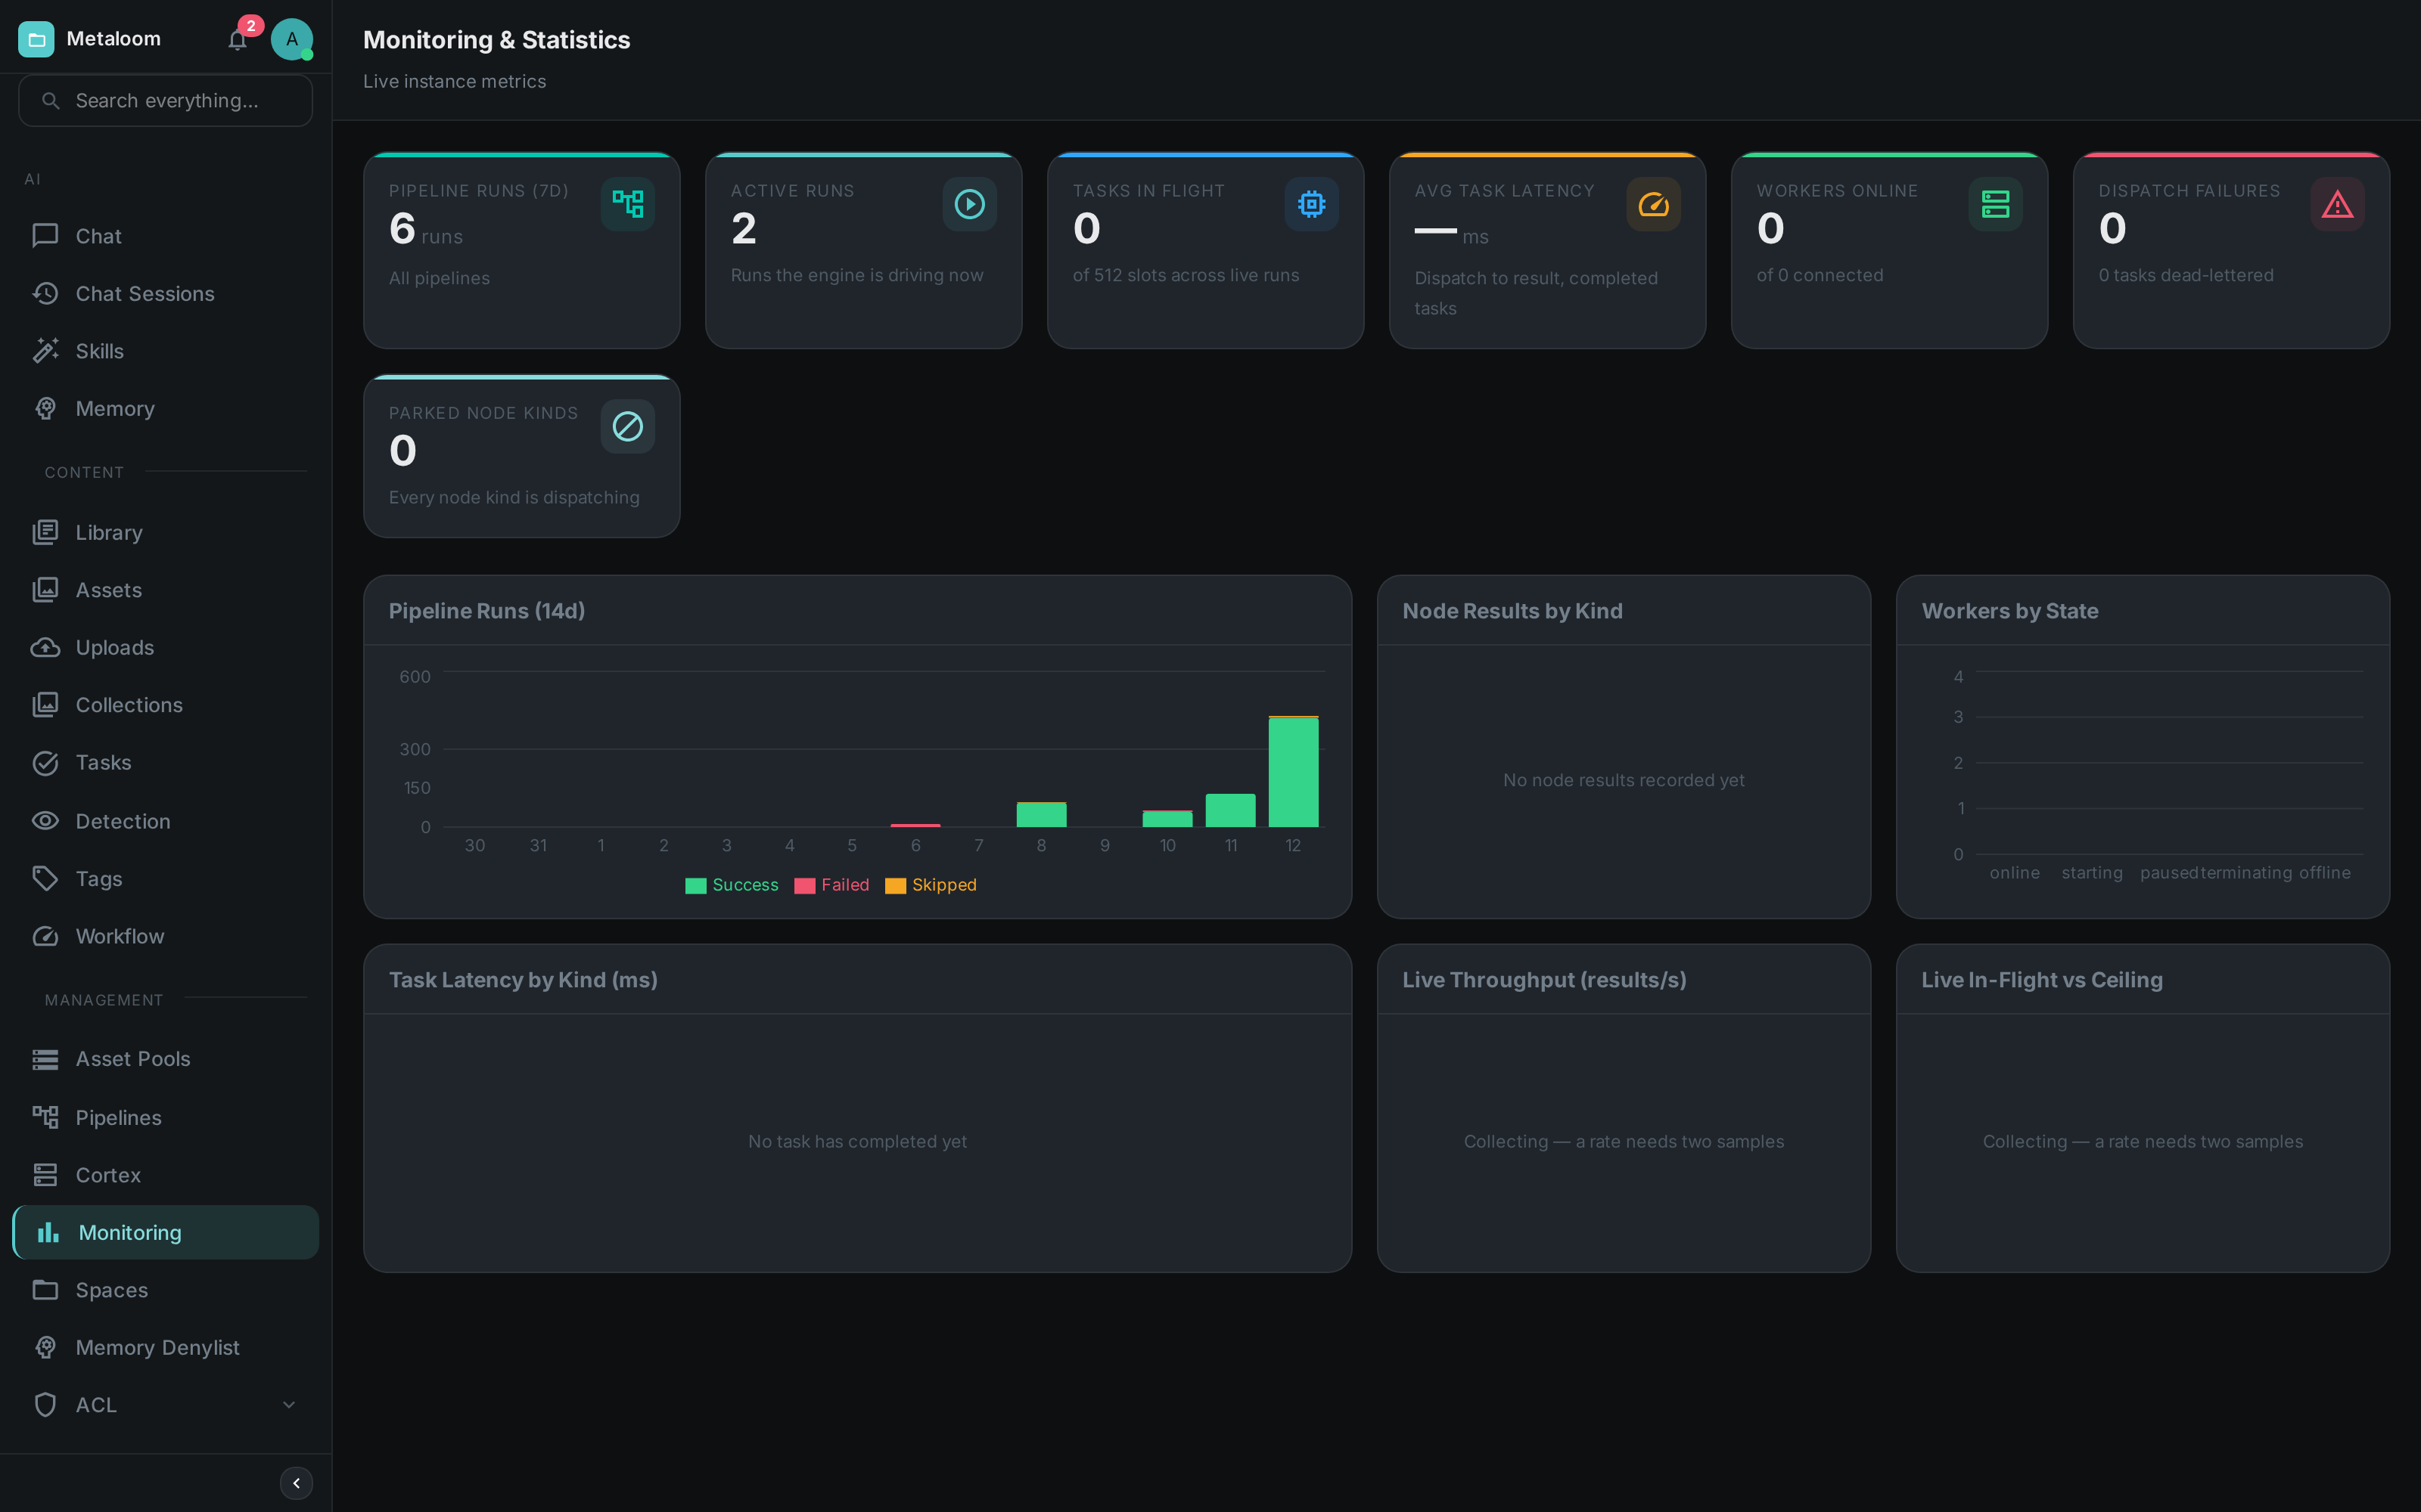Click the Pipeline Runs card icon

[x=627, y=204]
